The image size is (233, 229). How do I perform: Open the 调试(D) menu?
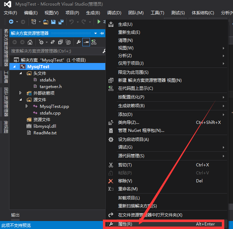point(114,13)
